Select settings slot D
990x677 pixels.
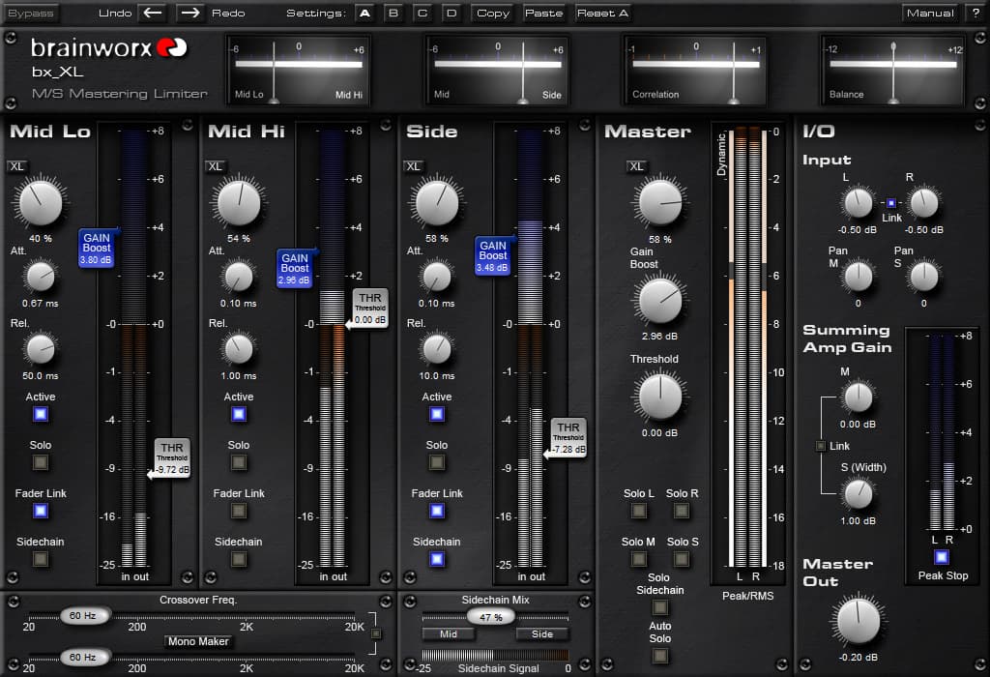tap(451, 13)
